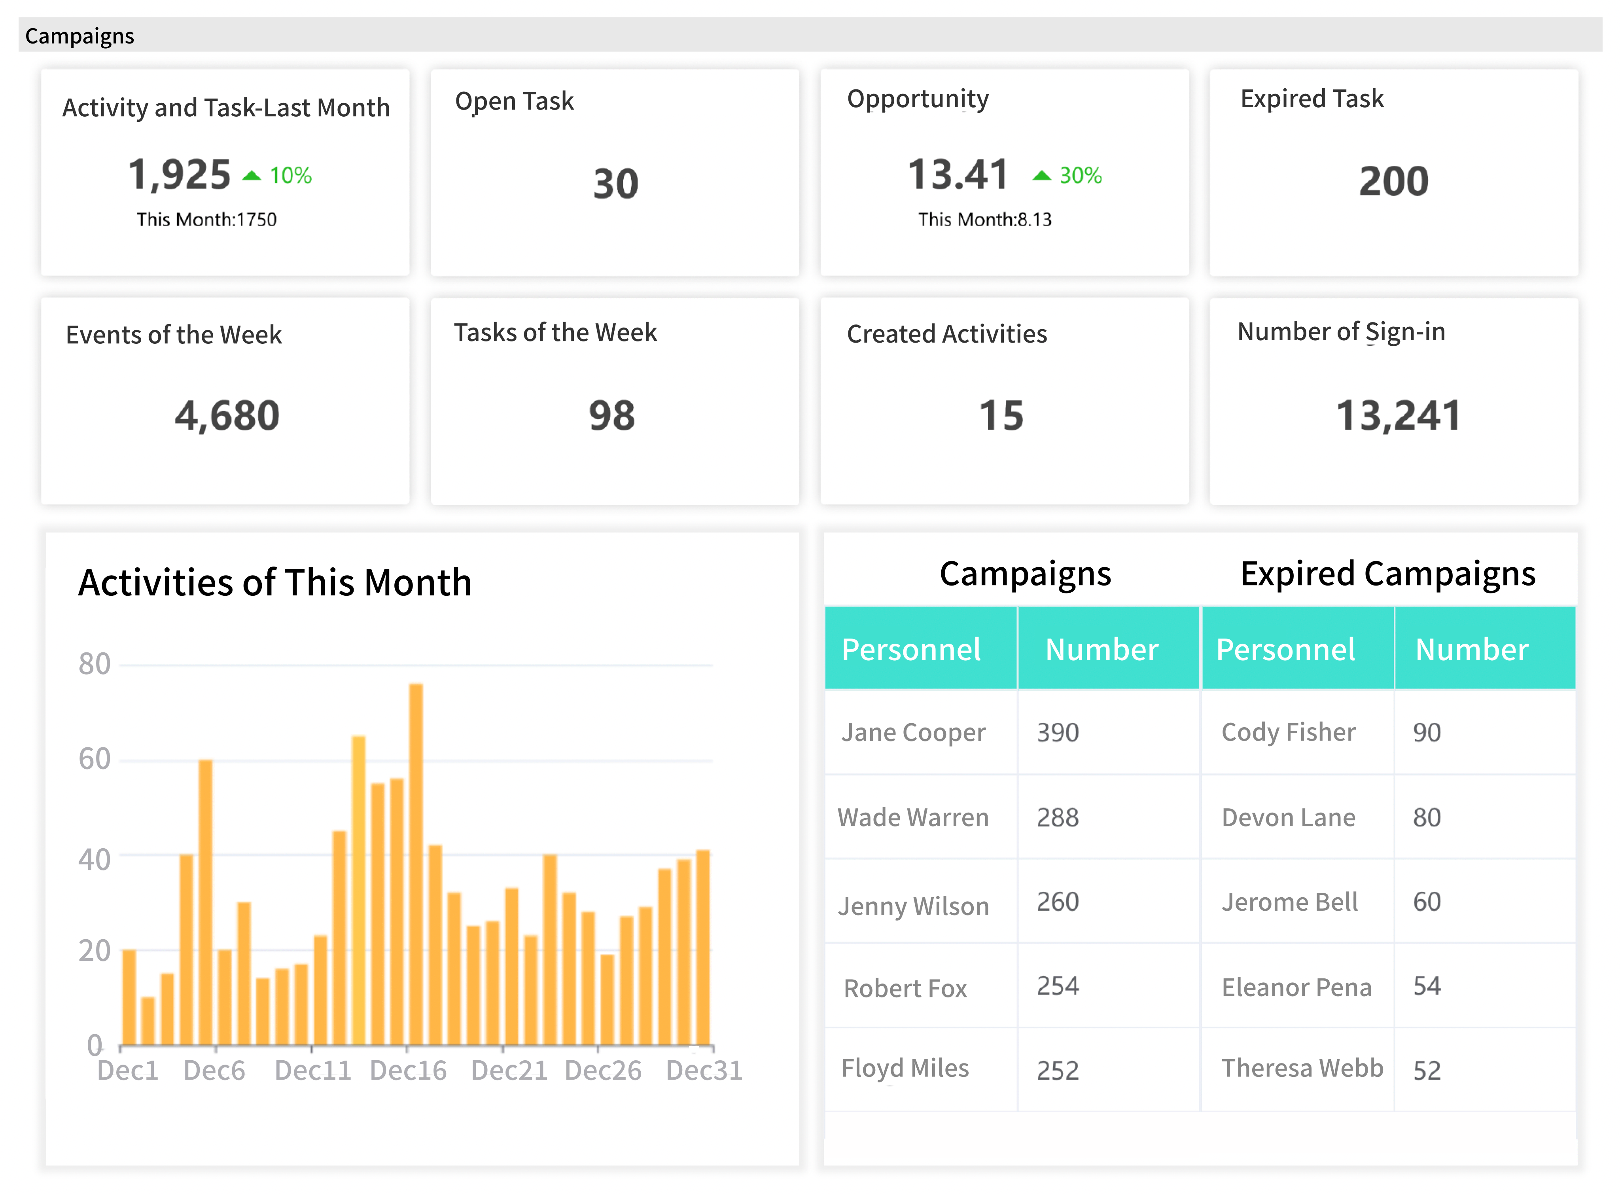The width and height of the screenshot is (1620, 1194).
Task: Open the Campaigns tab header
Action: click(x=79, y=36)
